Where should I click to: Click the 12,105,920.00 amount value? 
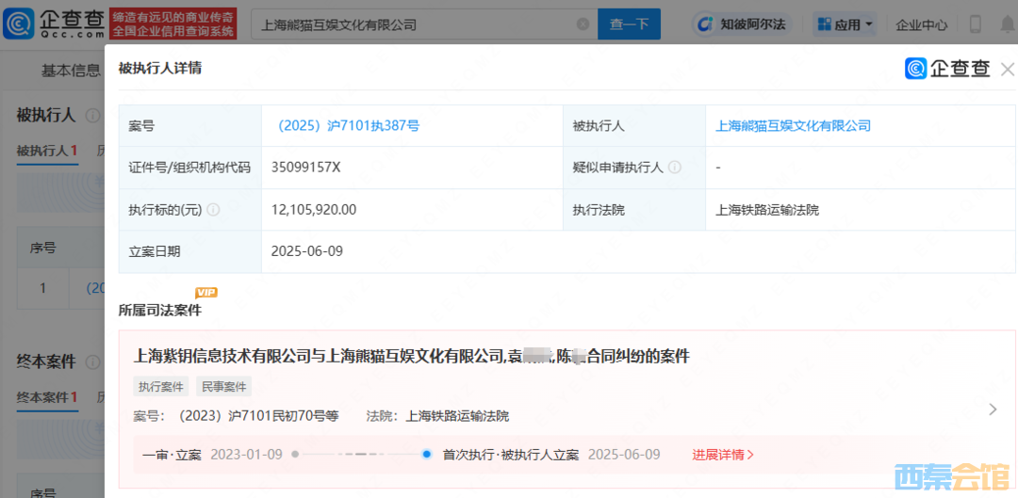coord(314,209)
